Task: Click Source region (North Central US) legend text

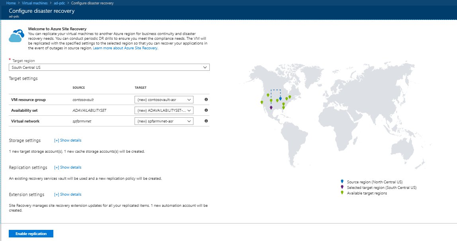Action: pyautogui.click(x=375, y=182)
